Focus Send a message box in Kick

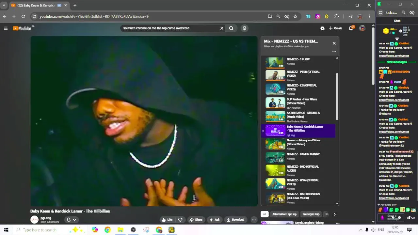click(391, 217)
